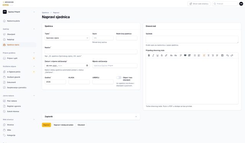
Task: Insert a blockquote via speech-bubble icon
Action: pos(185,55)
